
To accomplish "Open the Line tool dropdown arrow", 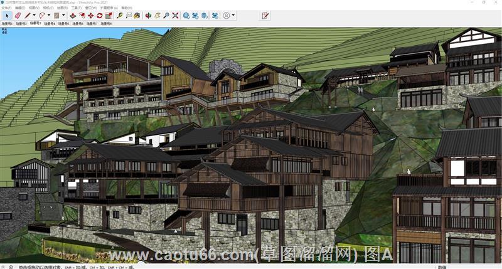I will (34, 15).
